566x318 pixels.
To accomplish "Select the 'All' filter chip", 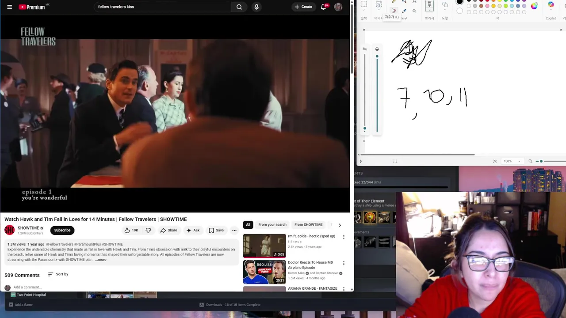I will 248,225.
